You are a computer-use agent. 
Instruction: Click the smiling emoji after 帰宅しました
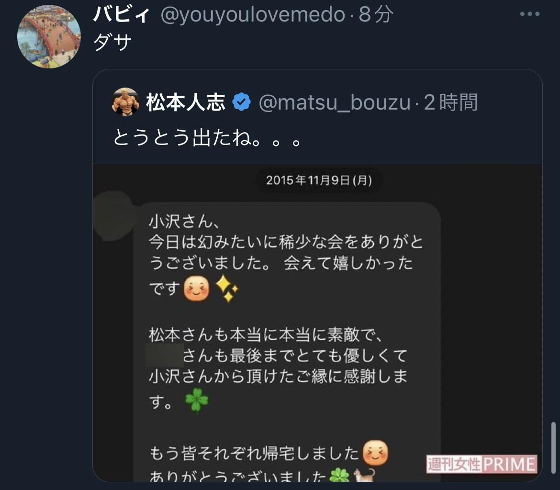[375, 453]
